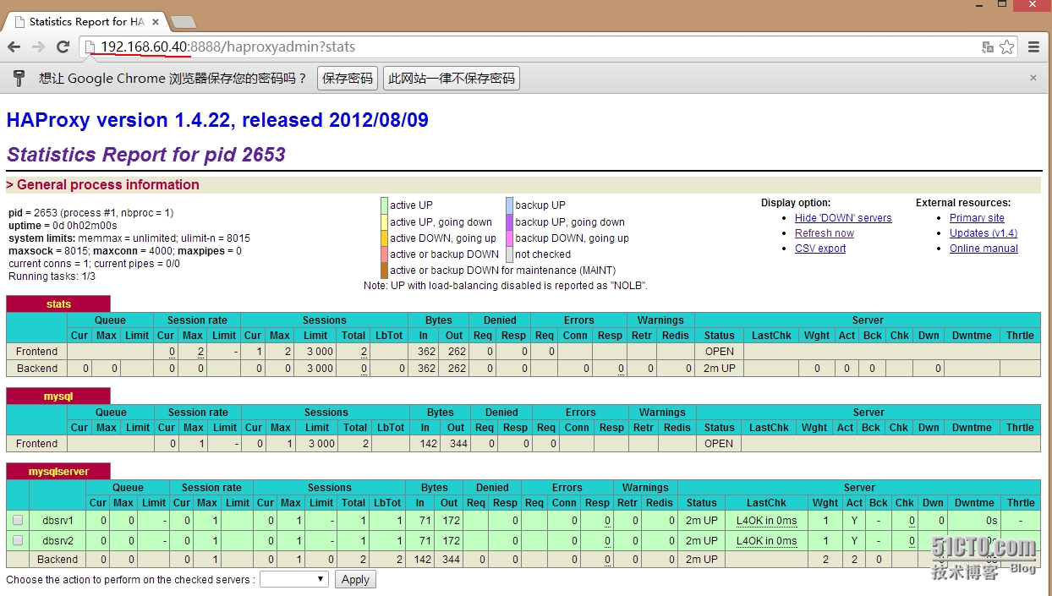Image resolution: width=1052 pixels, height=596 pixels.
Task: Click the dbsrv2 server name cell
Action: 58,541
